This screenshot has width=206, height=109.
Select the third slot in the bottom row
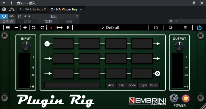point(116,73)
